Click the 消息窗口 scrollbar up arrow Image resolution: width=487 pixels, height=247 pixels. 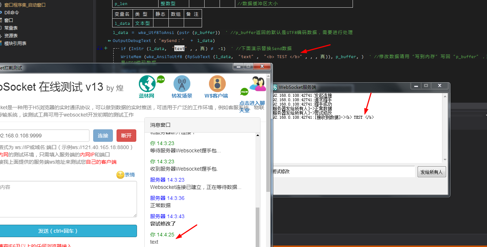(258, 135)
